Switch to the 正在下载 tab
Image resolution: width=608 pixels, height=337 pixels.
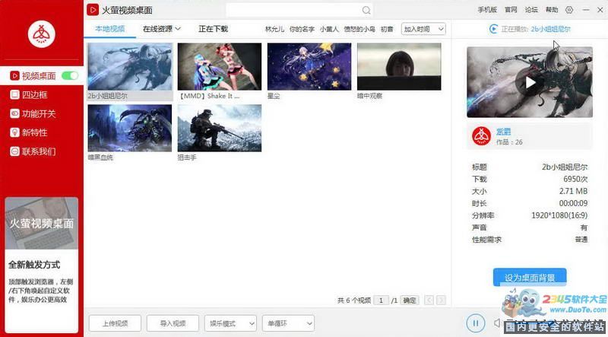(x=213, y=29)
